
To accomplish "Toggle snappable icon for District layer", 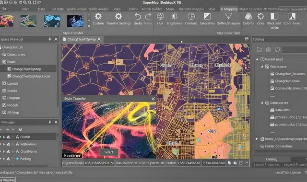I will [x=13, y=137].
